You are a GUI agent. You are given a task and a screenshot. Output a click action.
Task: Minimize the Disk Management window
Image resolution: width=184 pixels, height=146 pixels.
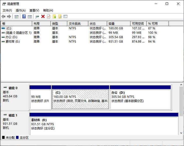pos(156,4)
